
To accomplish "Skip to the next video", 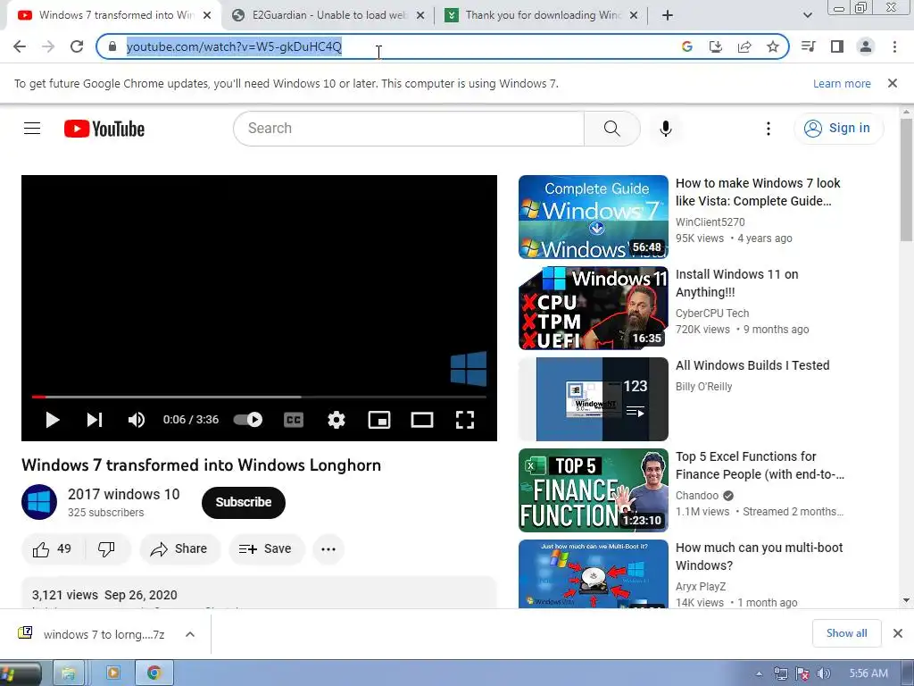I will (x=95, y=420).
